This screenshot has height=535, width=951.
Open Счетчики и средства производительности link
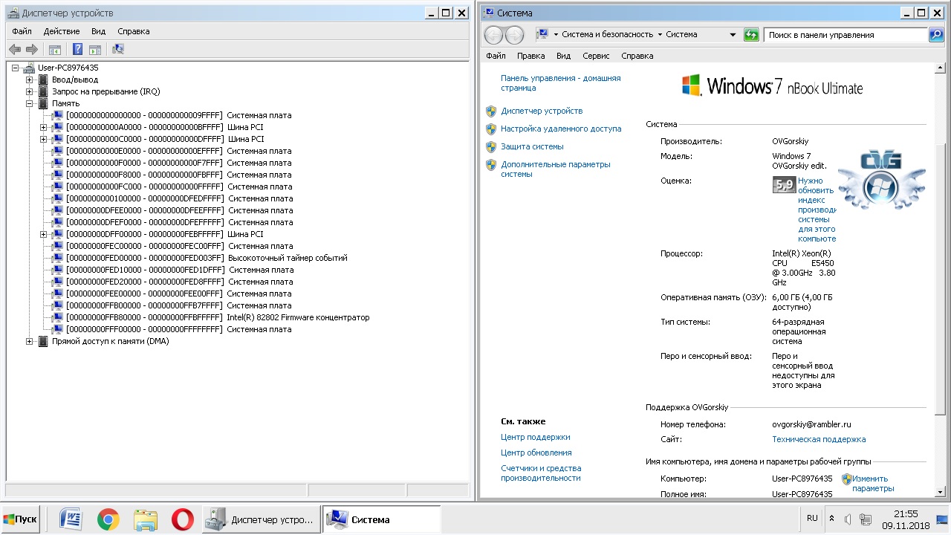541,473
